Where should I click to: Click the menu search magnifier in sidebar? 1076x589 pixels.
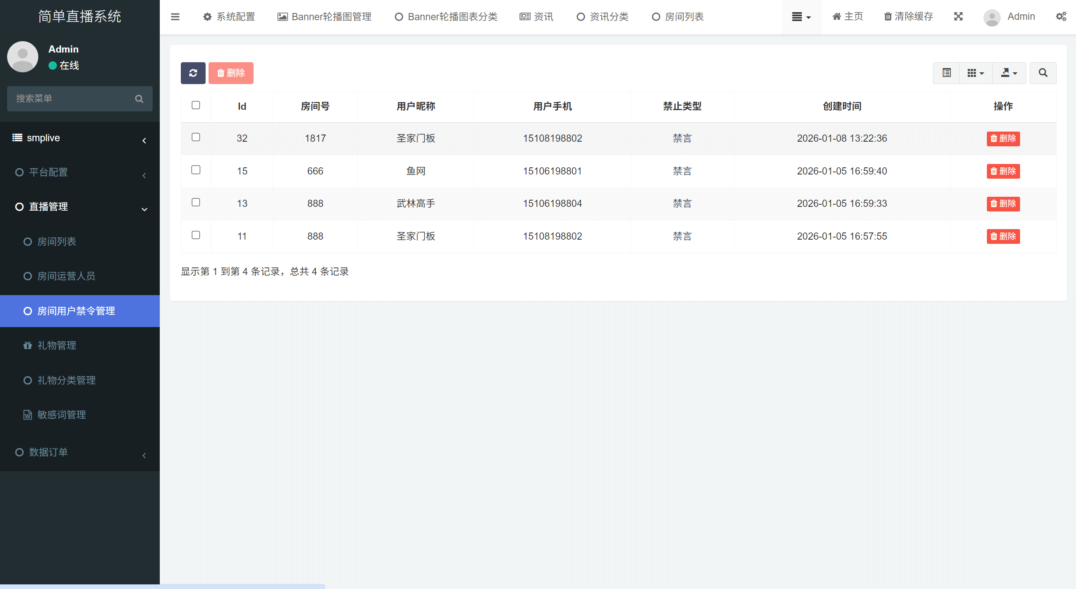pos(139,99)
